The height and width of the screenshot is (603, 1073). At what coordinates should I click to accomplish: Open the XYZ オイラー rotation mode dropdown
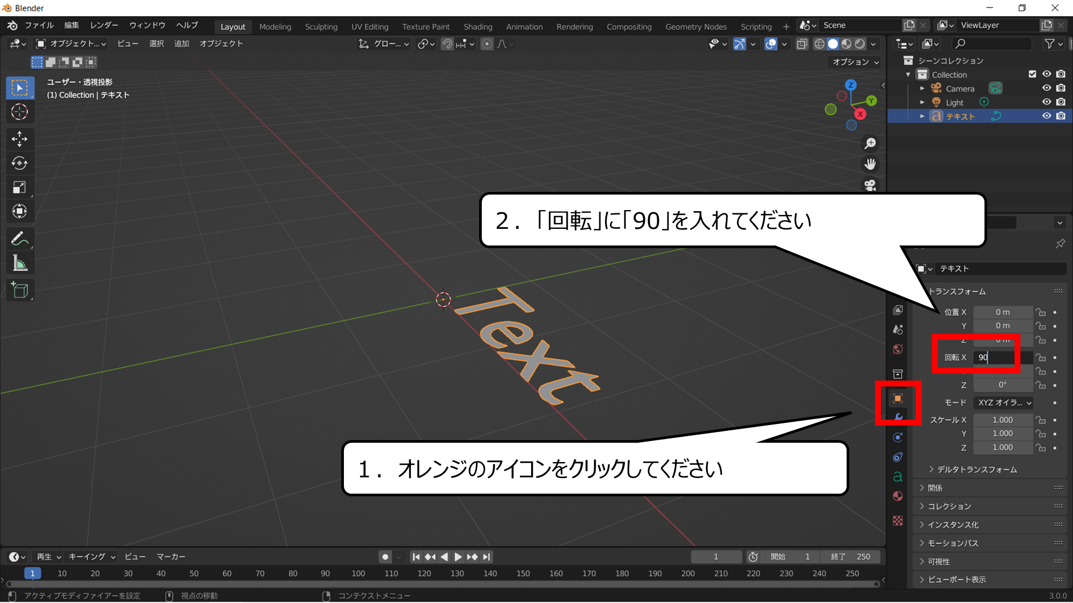[1003, 403]
